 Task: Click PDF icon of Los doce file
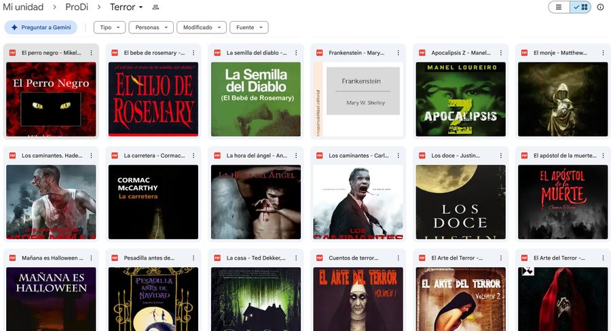[x=422, y=156]
